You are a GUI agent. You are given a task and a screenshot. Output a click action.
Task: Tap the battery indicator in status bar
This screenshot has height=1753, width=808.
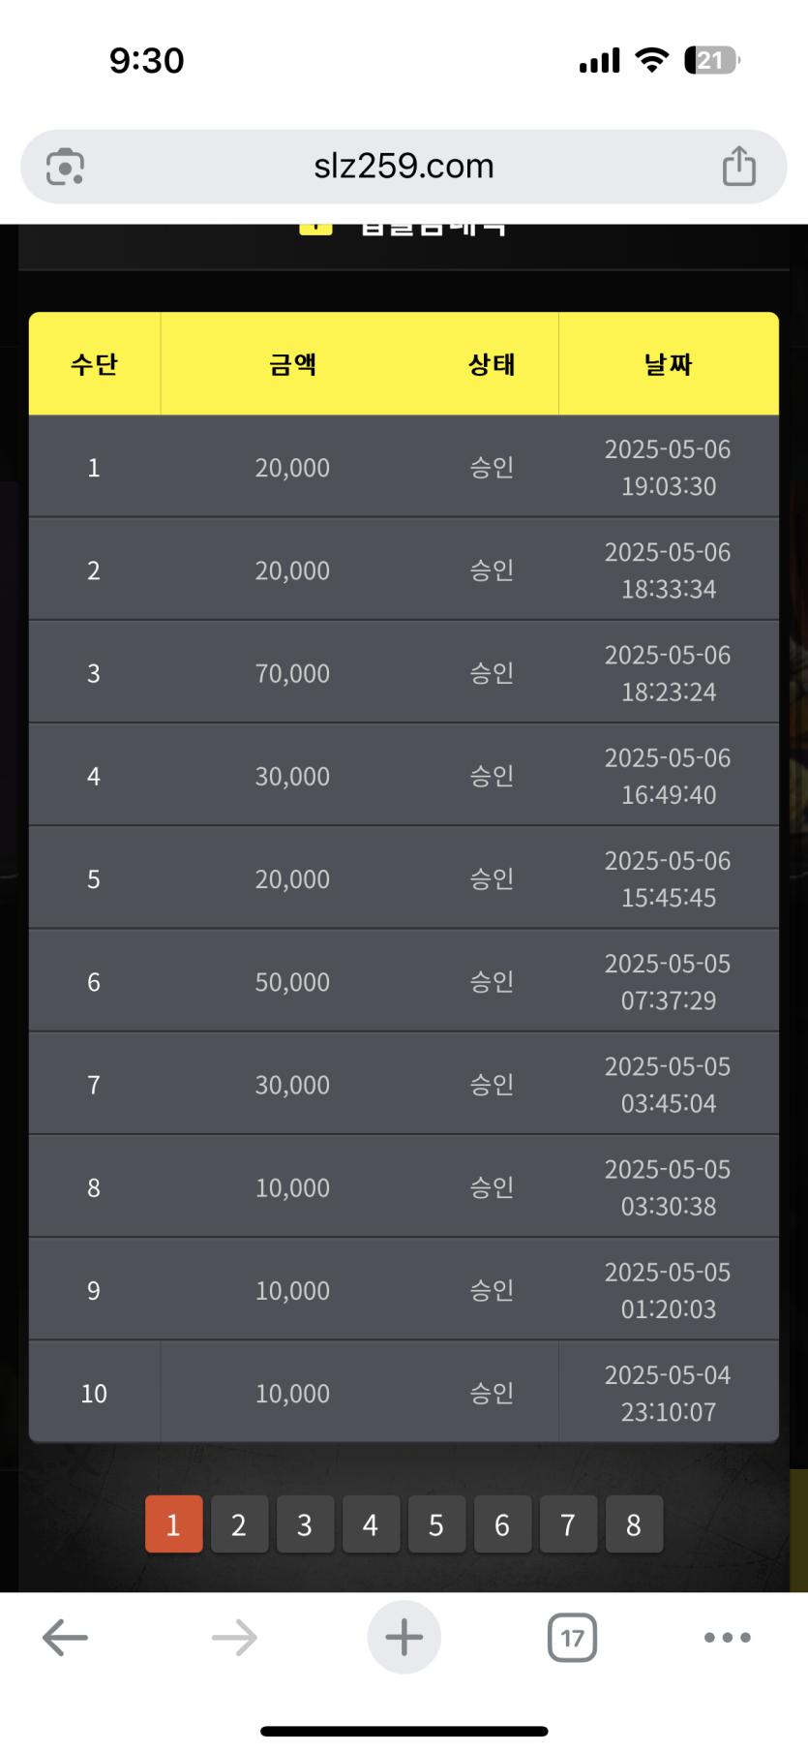point(711,60)
